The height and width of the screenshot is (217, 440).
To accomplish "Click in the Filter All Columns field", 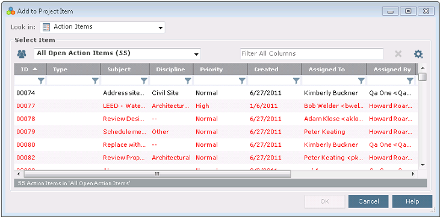I will click(x=312, y=54).
